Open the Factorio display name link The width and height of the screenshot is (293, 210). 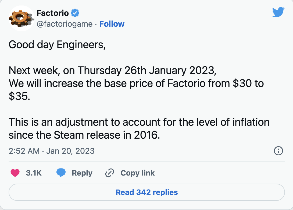pos(52,13)
